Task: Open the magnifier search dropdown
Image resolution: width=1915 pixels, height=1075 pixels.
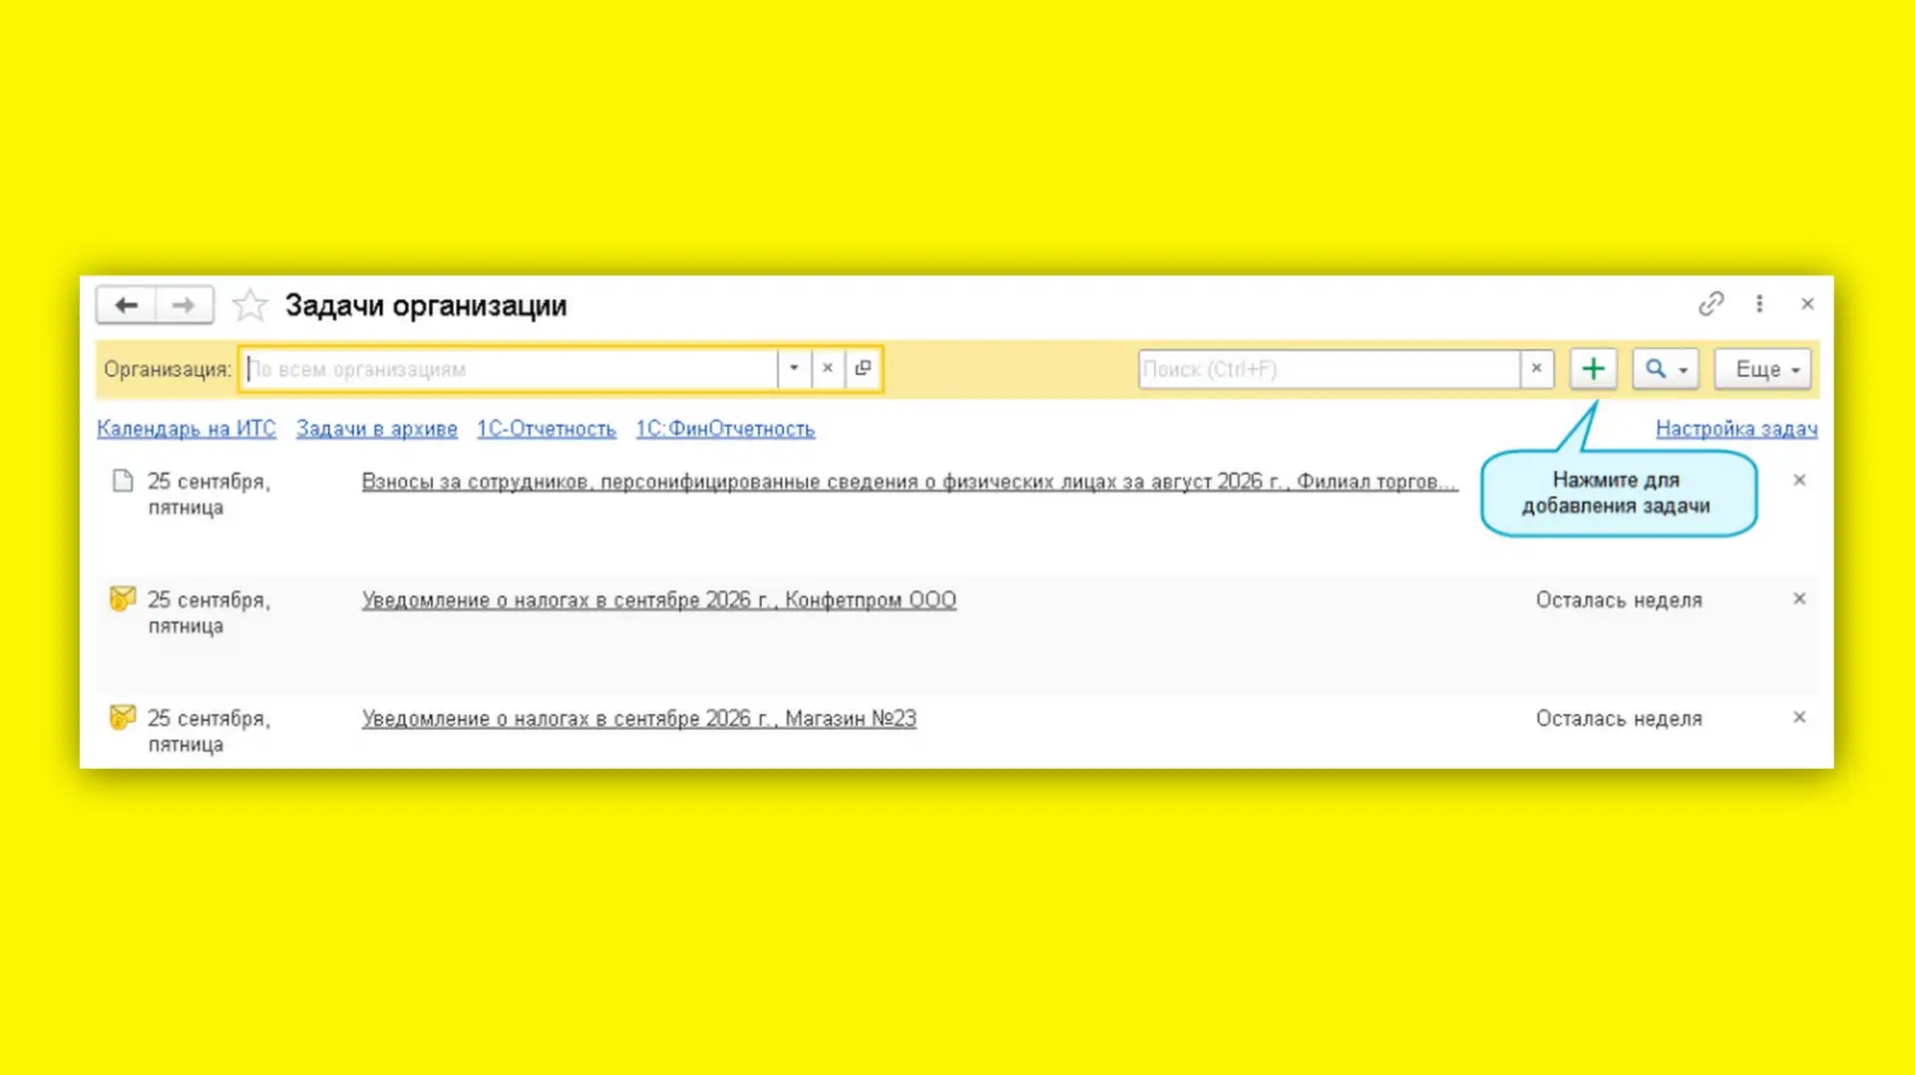Action: [1665, 369]
